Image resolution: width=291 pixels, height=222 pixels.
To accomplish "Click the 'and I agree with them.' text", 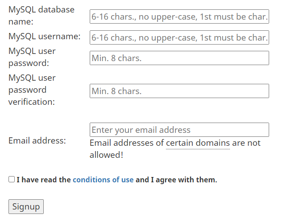I will point(176,180).
